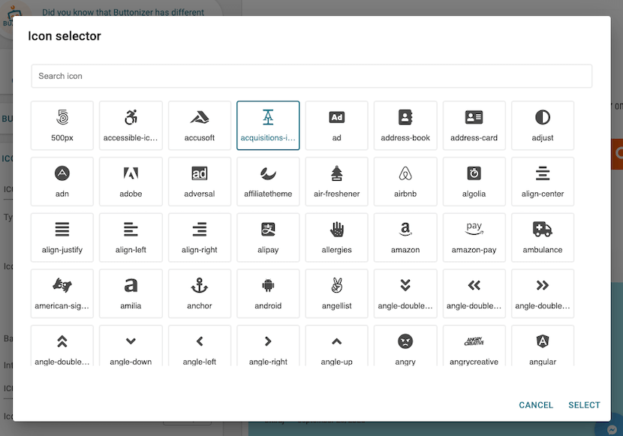Select the angry face icon
Image resolution: width=623 pixels, height=436 pixels.
pyautogui.click(x=405, y=347)
